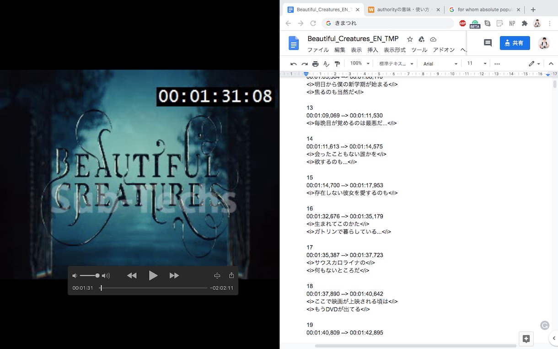Close the authorityの意味 tab
The height and width of the screenshot is (349, 558).
(438, 10)
